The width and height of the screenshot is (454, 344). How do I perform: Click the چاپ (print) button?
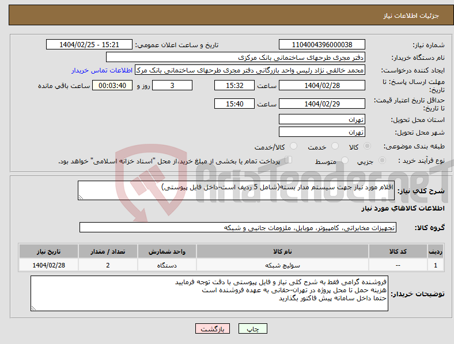coord(252,328)
